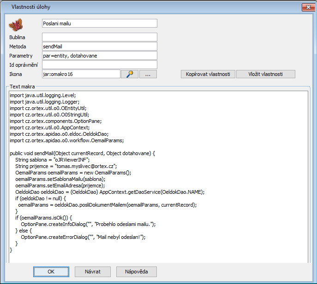
Task: Click the createErrorDialog line in the macro text
Action: tap(83, 237)
